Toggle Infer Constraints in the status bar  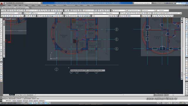click(22, 103)
